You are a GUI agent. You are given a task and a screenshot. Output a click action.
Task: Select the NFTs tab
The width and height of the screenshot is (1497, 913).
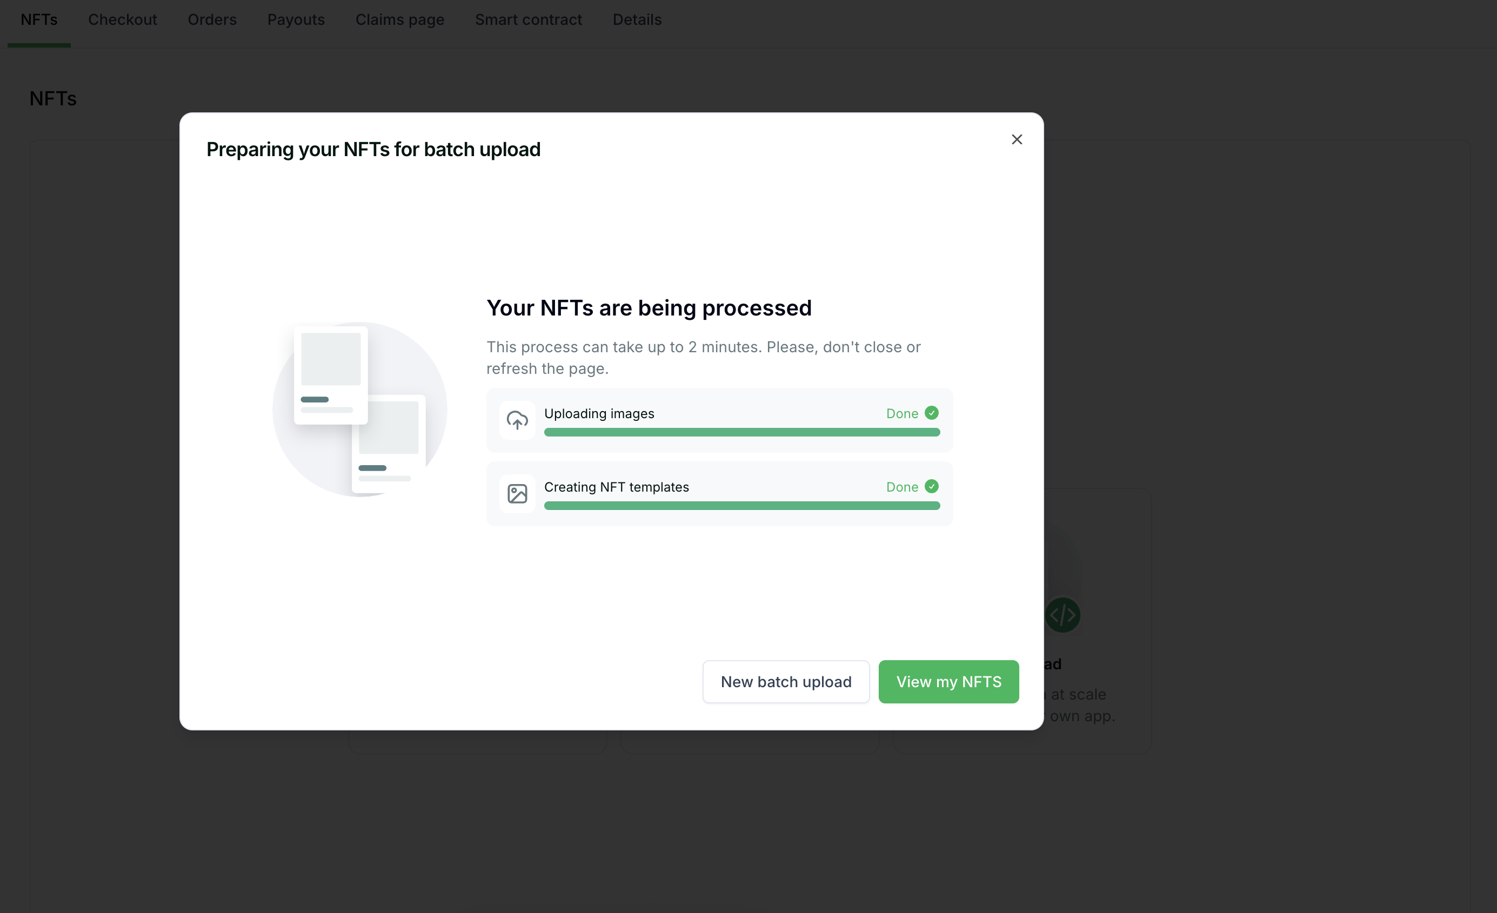click(x=39, y=19)
